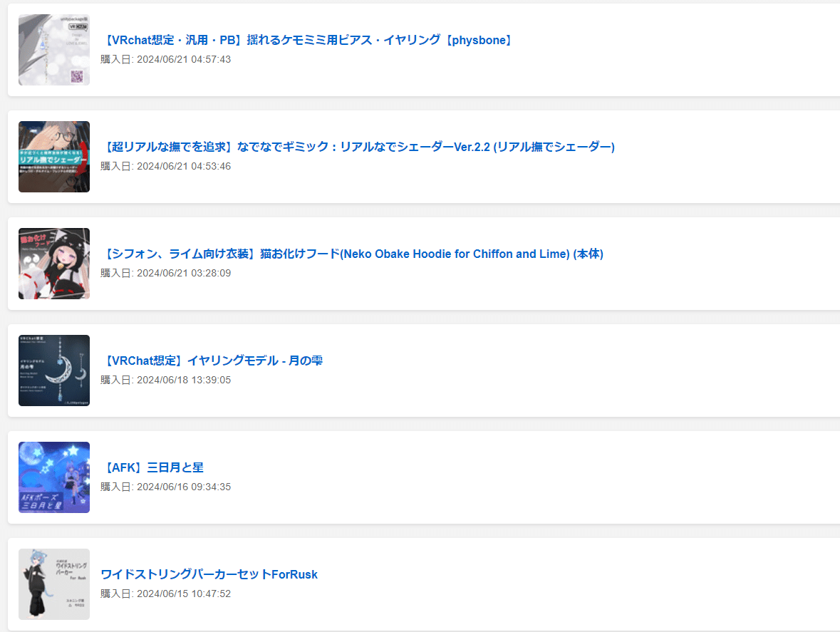Click the ワイドストリングパーカー For Rusk thumbnail
The width and height of the screenshot is (840, 632).
point(54,584)
